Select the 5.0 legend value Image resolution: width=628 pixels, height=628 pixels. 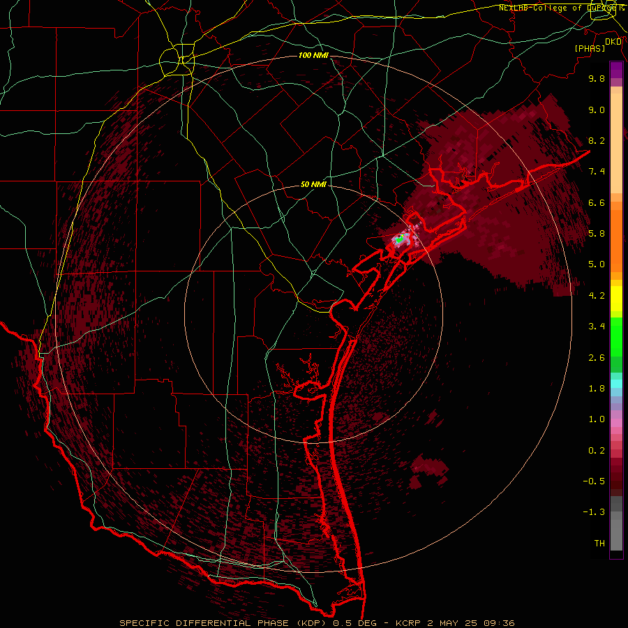597,264
